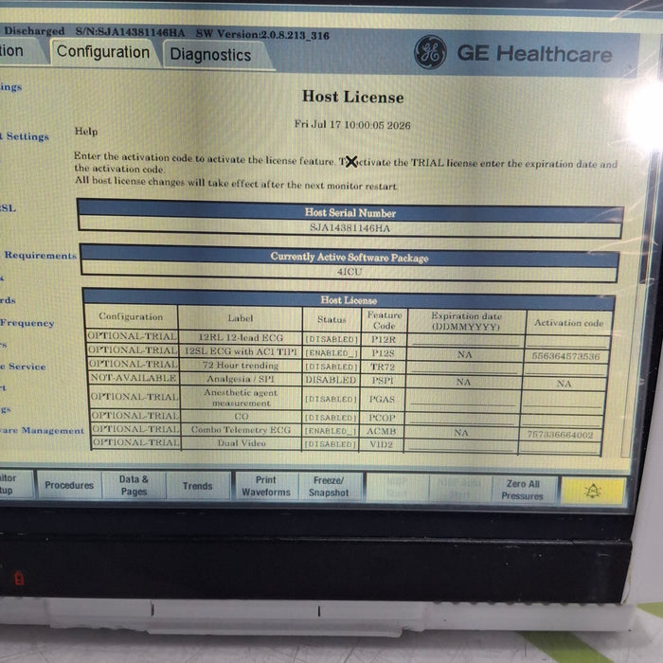Click activation code field for CO row
Viewport: 663px width, 663px height.
(562, 419)
